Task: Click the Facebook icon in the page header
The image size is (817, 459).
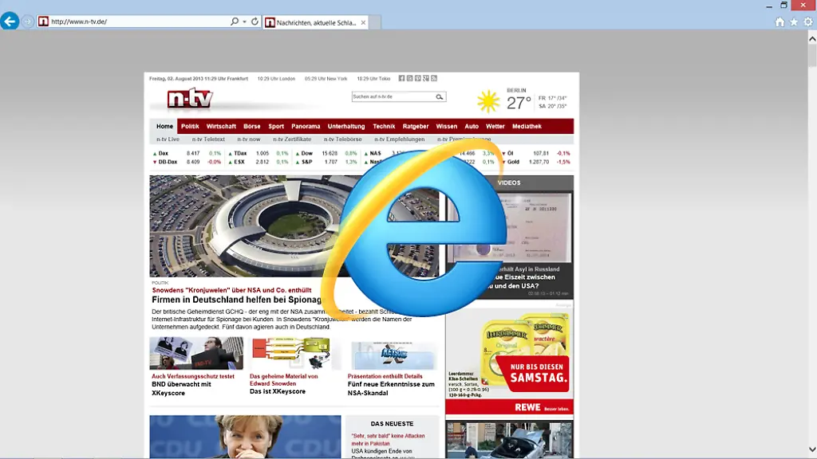Action: (401, 77)
